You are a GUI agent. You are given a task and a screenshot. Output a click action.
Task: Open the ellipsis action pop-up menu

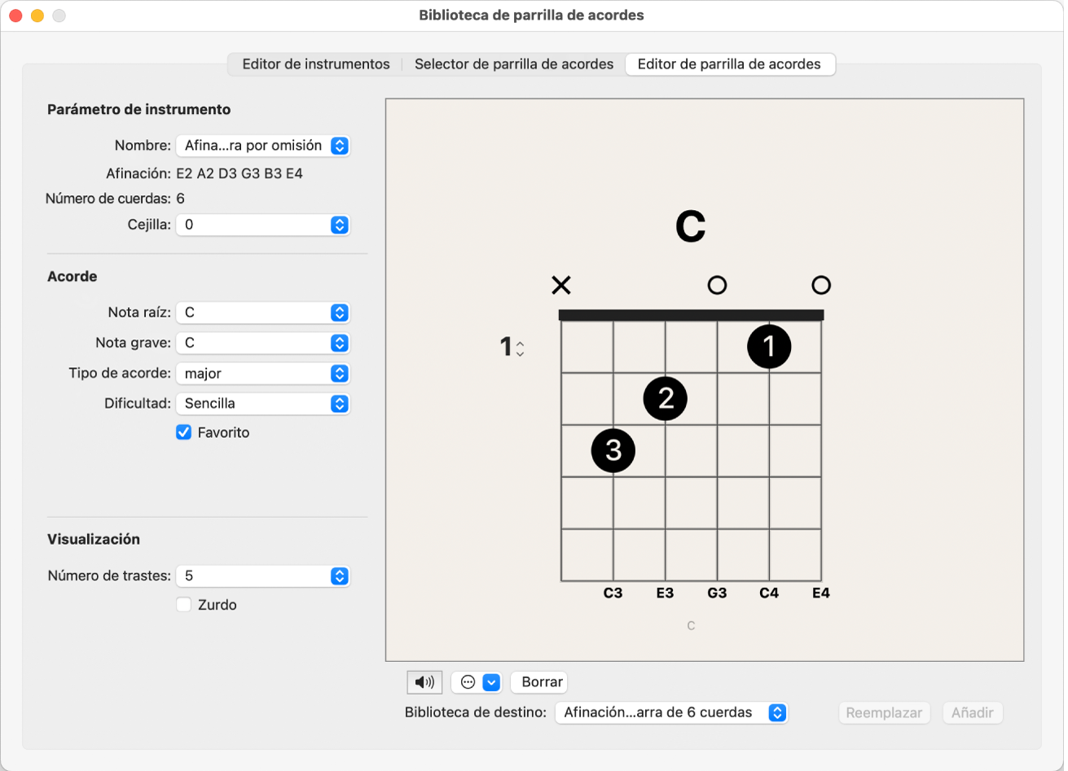[477, 682]
